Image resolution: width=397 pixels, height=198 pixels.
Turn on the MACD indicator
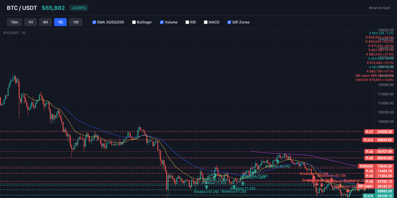(x=206, y=22)
